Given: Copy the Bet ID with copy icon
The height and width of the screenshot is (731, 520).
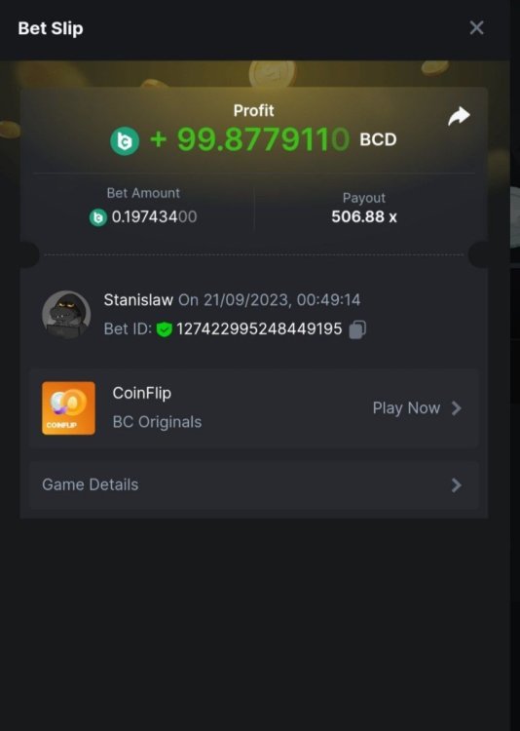Looking at the screenshot, I should point(357,329).
